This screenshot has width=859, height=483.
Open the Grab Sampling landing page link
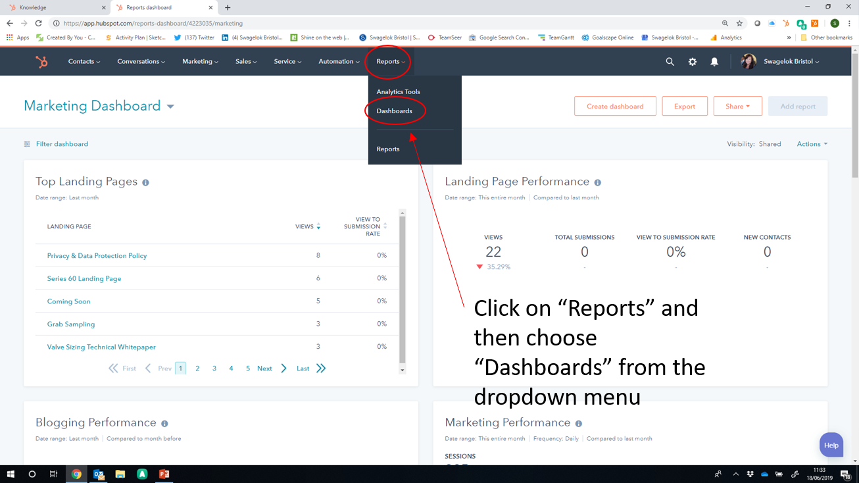(x=71, y=324)
